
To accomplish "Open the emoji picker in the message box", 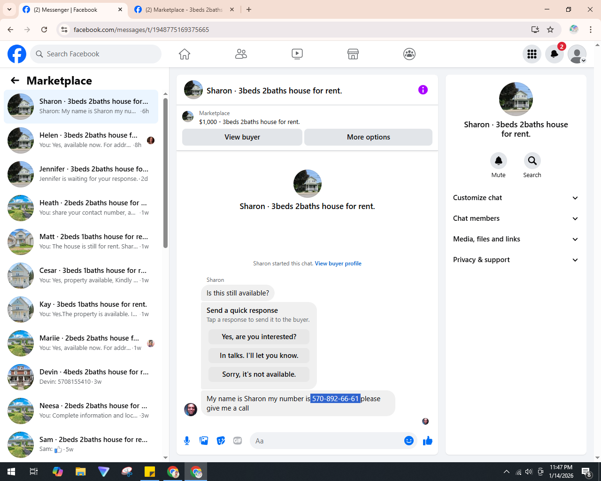I will pos(409,441).
